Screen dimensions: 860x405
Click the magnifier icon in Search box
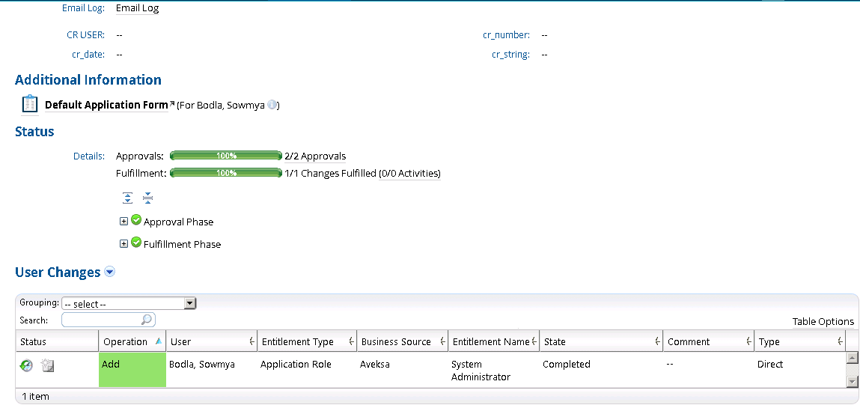tap(147, 320)
